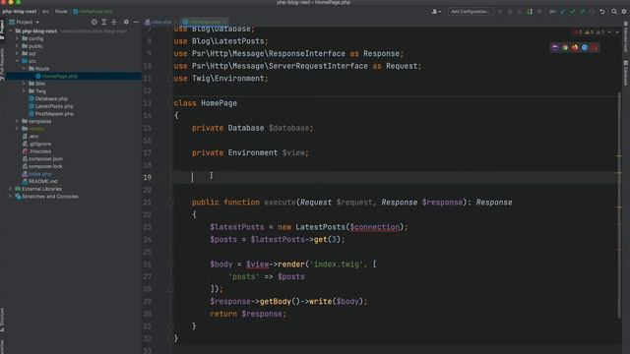Open the Project view dropdown
Screen dimensions: 630x354
(24, 22)
